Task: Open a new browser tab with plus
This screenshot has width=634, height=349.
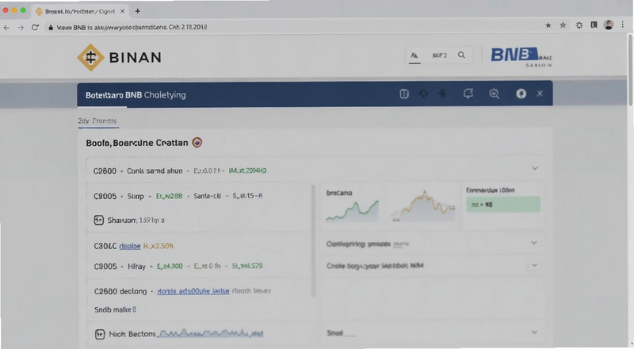Action: click(x=137, y=11)
